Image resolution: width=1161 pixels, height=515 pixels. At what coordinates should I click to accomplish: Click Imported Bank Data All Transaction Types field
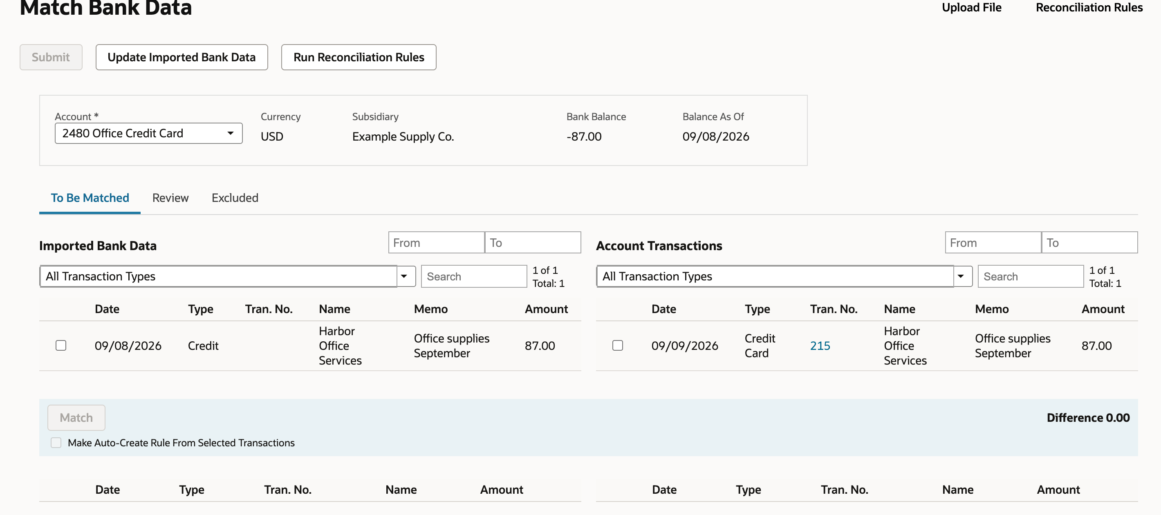click(x=219, y=276)
